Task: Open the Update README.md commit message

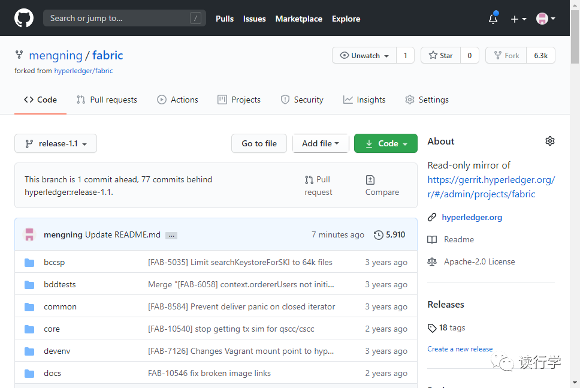Action: coord(123,234)
